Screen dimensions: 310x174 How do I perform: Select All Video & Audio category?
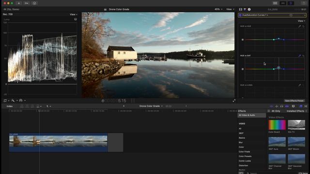(x=251, y=115)
